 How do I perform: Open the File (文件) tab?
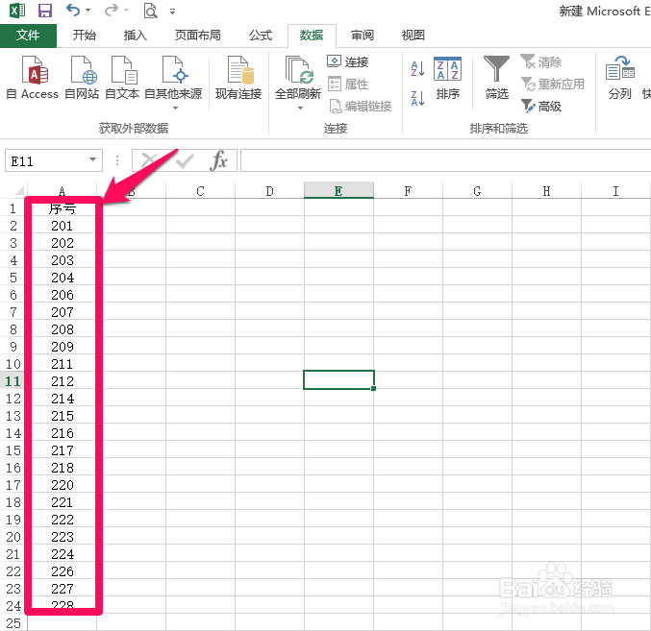28,36
